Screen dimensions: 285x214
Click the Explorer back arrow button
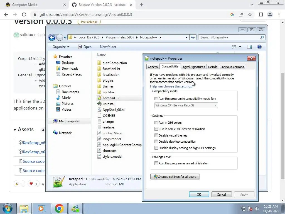(52, 38)
